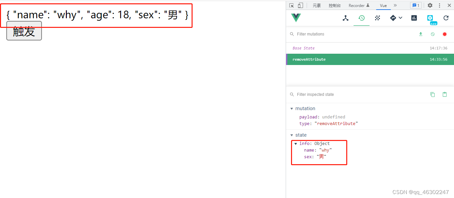Click the Commit All download icon

tap(420, 34)
